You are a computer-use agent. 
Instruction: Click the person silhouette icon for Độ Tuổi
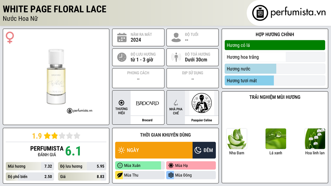[x=176, y=37]
